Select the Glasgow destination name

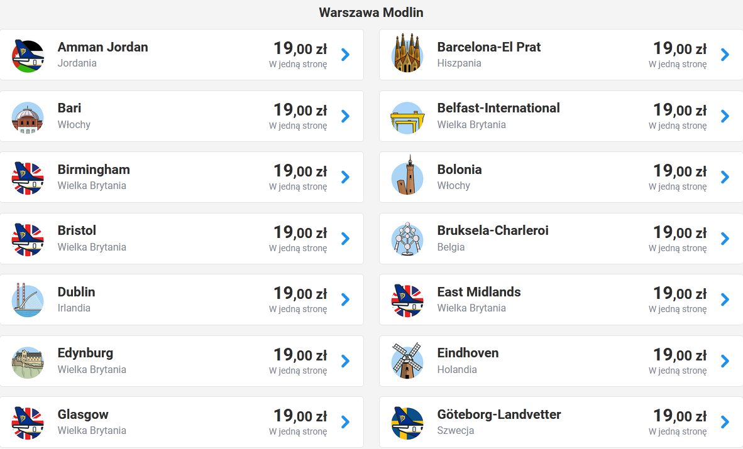(83, 414)
